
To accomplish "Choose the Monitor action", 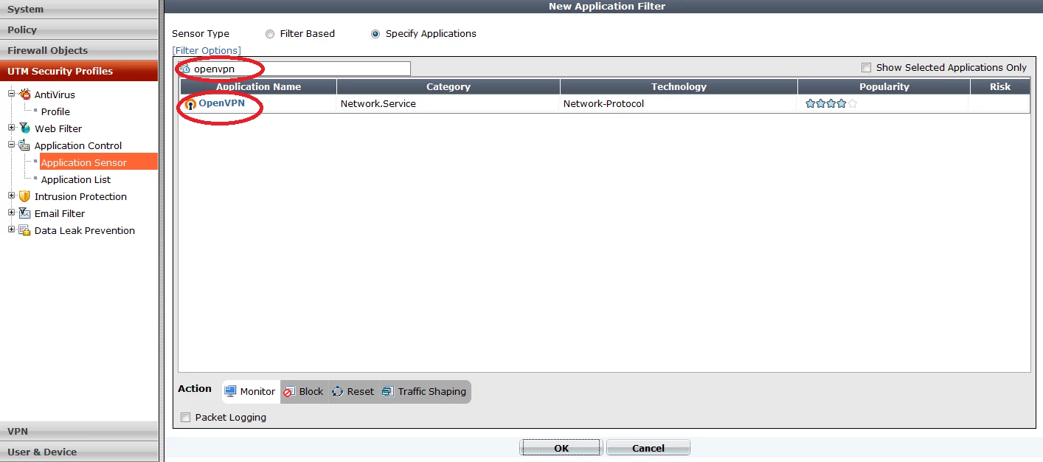I will pos(250,392).
